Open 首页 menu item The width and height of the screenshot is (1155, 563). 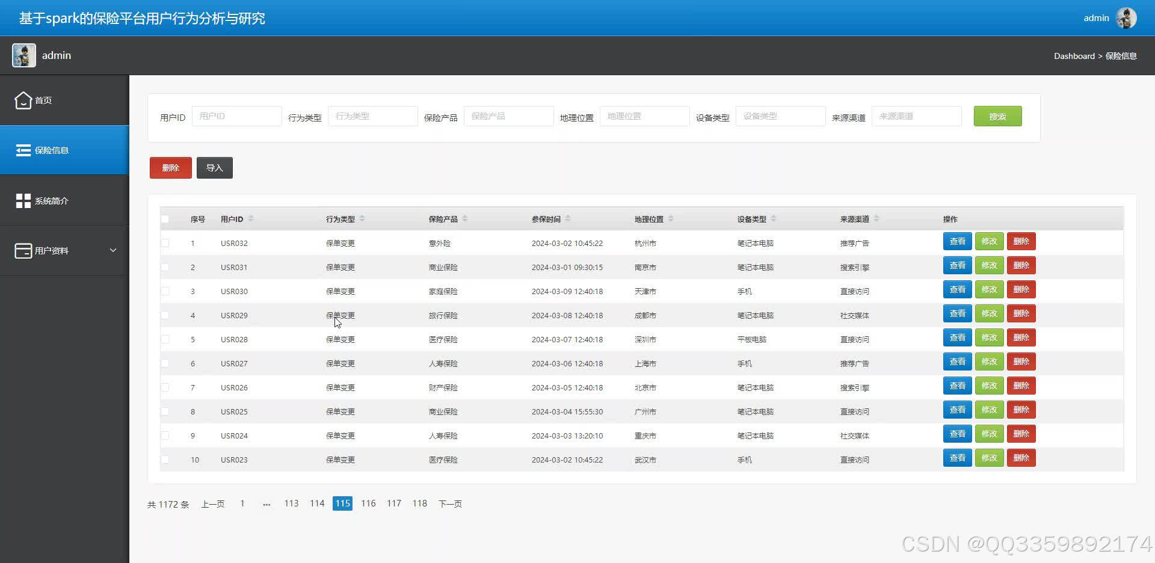pyautogui.click(x=64, y=100)
